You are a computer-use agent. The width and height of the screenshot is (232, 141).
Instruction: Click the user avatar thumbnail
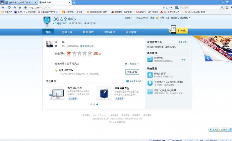50,44
